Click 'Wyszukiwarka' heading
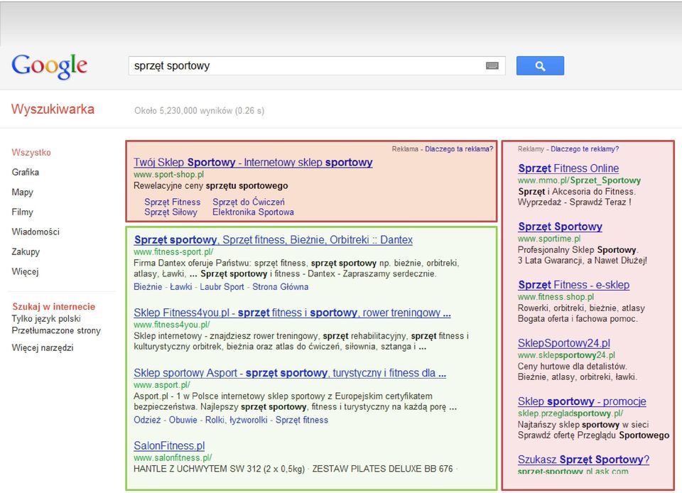682x493 pixels. [x=53, y=109]
